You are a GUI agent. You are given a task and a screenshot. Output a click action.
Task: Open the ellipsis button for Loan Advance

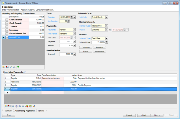[7, 20]
